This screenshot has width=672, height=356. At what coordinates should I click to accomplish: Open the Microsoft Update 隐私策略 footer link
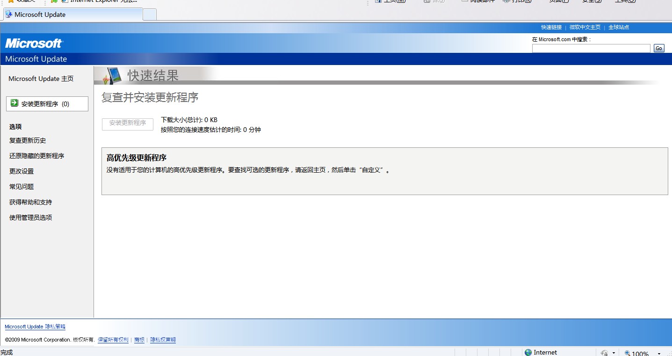[x=35, y=327]
